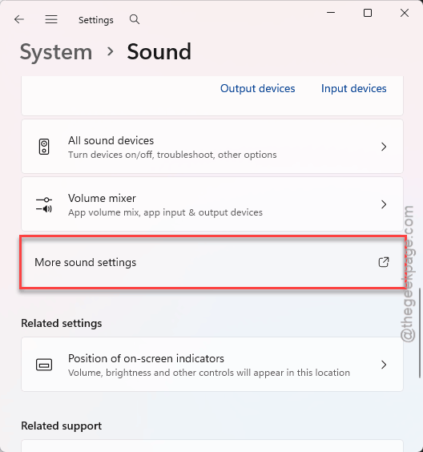Navigate to System in the breadcrumb
Screen dimensions: 423x452
coord(56,52)
